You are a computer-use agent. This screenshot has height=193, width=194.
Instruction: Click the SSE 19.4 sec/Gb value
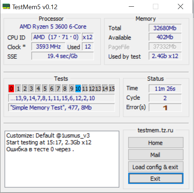click(x=62, y=56)
